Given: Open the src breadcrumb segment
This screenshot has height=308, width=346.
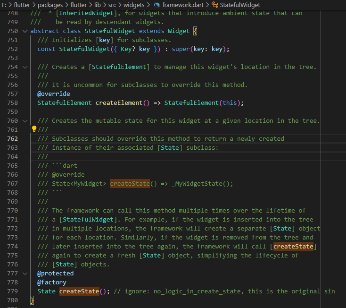Looking at the screenshot, I should pos(112,5).
